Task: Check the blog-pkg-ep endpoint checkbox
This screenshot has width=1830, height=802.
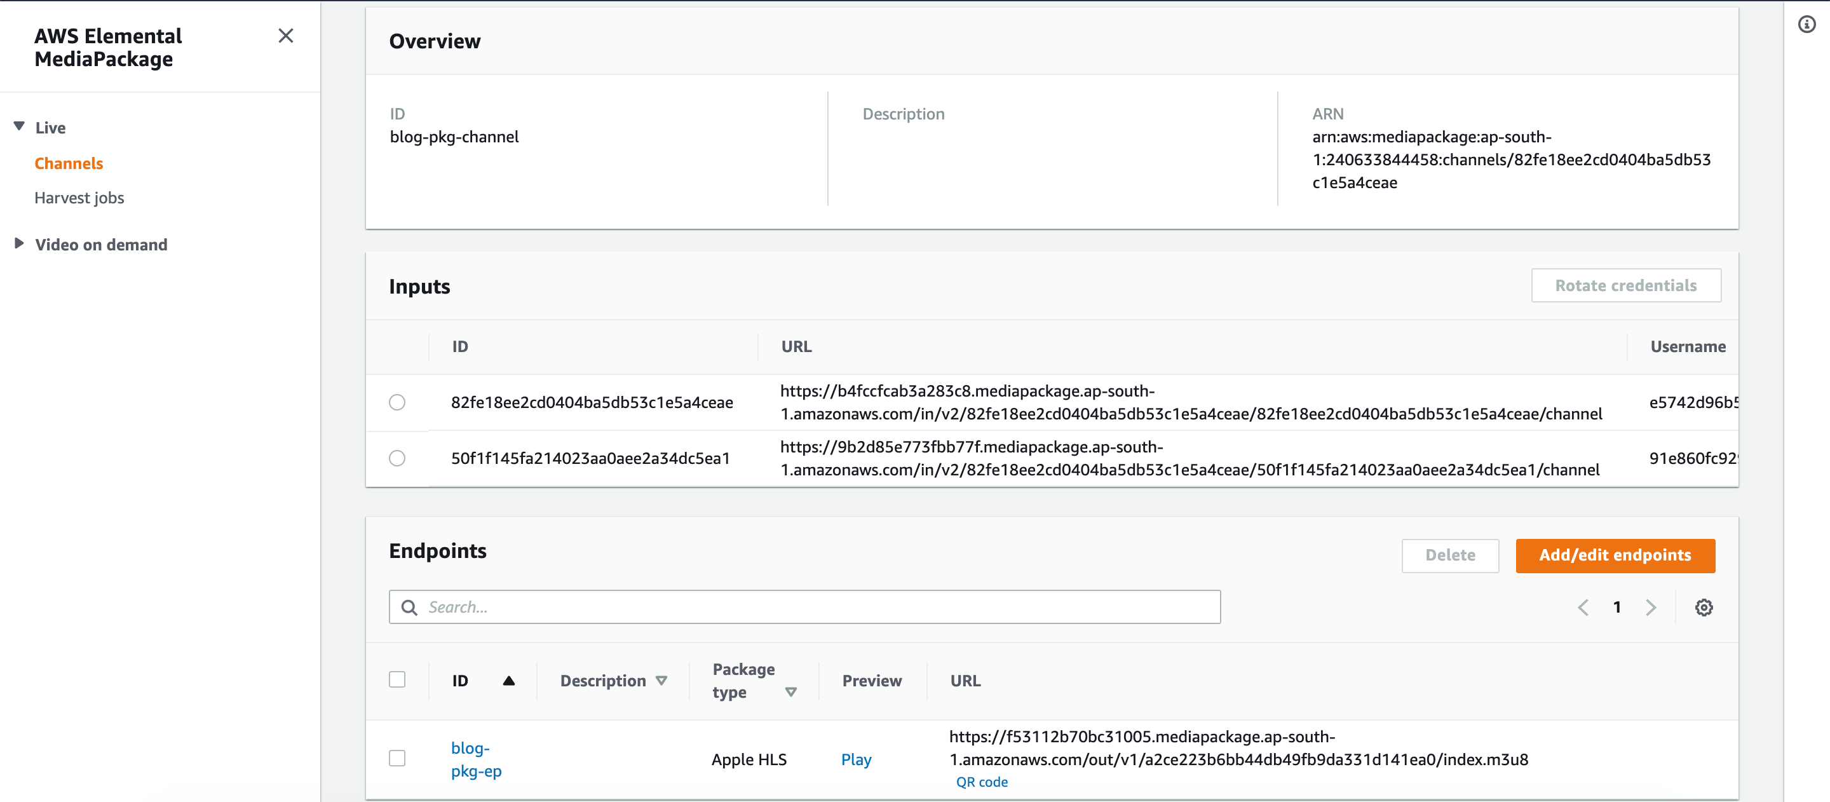Action: tap(397, 759)
